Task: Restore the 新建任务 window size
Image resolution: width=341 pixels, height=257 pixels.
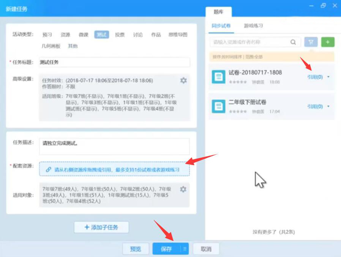Action: point(324,6)
